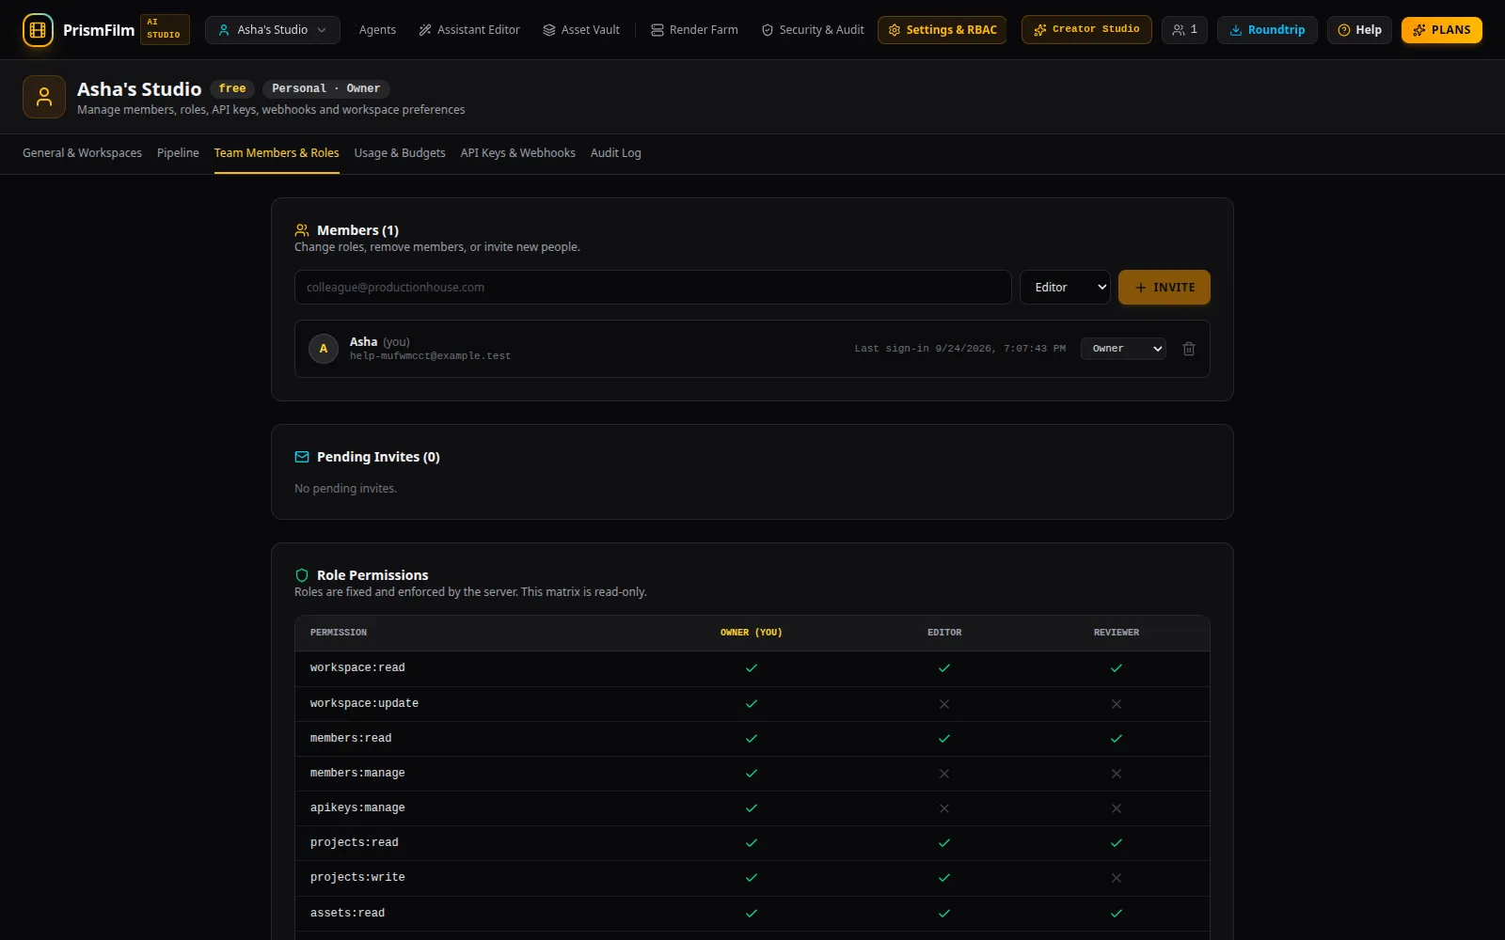The image size is (1505, 940).
Task: Click Editor X mark for members:manage
Action: click(944, 774)
